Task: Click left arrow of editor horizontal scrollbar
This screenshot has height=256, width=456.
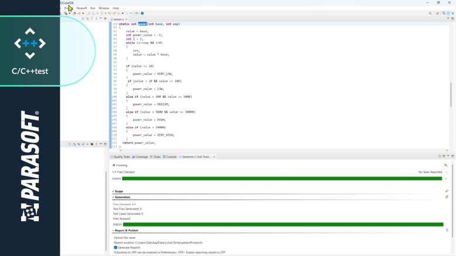Action: [120, 150]
